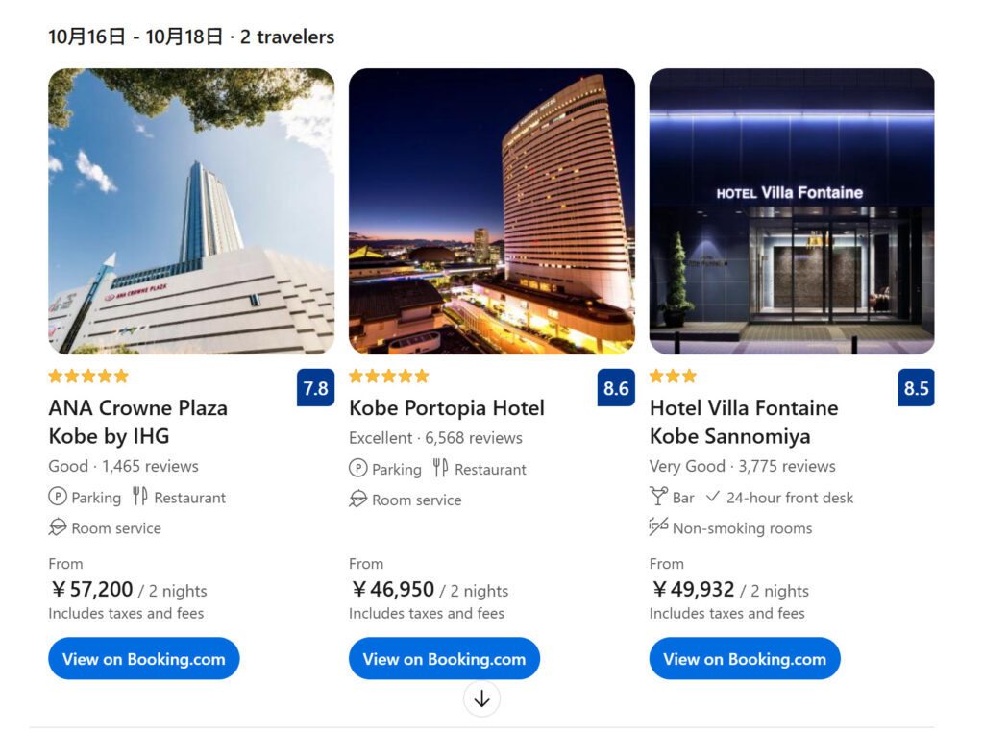Click the non-smoking rooms icon for Villa Fontaine
The height and width of the screenshot is (732, 984).
click(x=658, y=526)
